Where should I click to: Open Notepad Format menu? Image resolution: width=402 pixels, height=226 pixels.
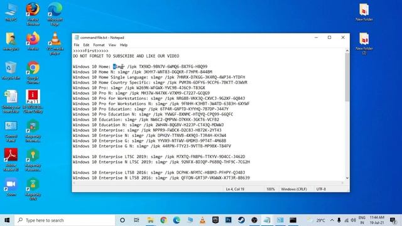pyautogui.click(x=99, y=45)
